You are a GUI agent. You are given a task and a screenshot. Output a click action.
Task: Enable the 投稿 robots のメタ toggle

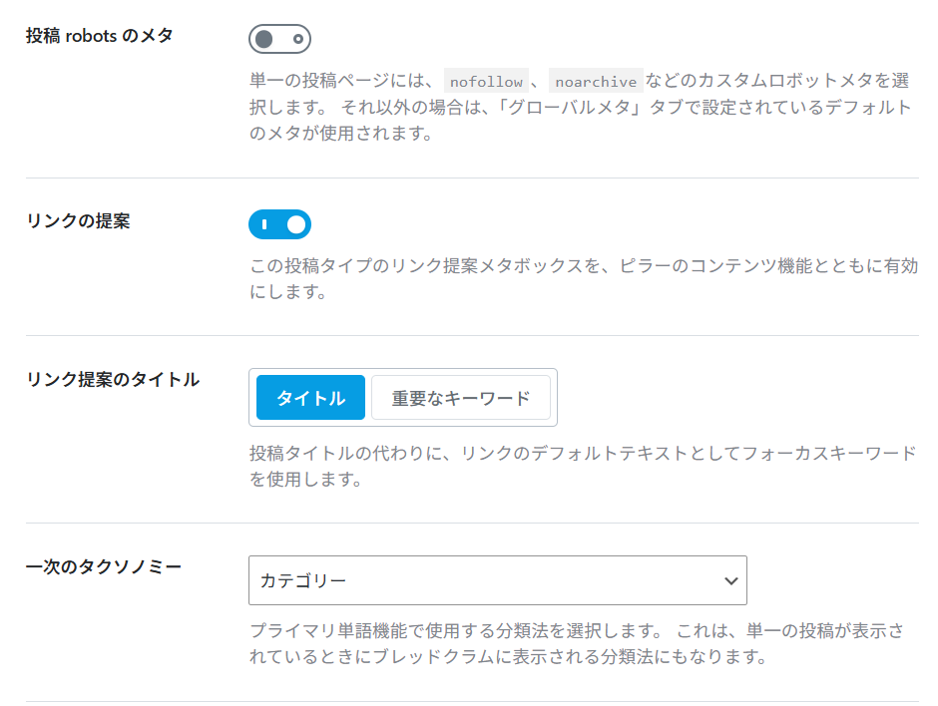point(279,39)
